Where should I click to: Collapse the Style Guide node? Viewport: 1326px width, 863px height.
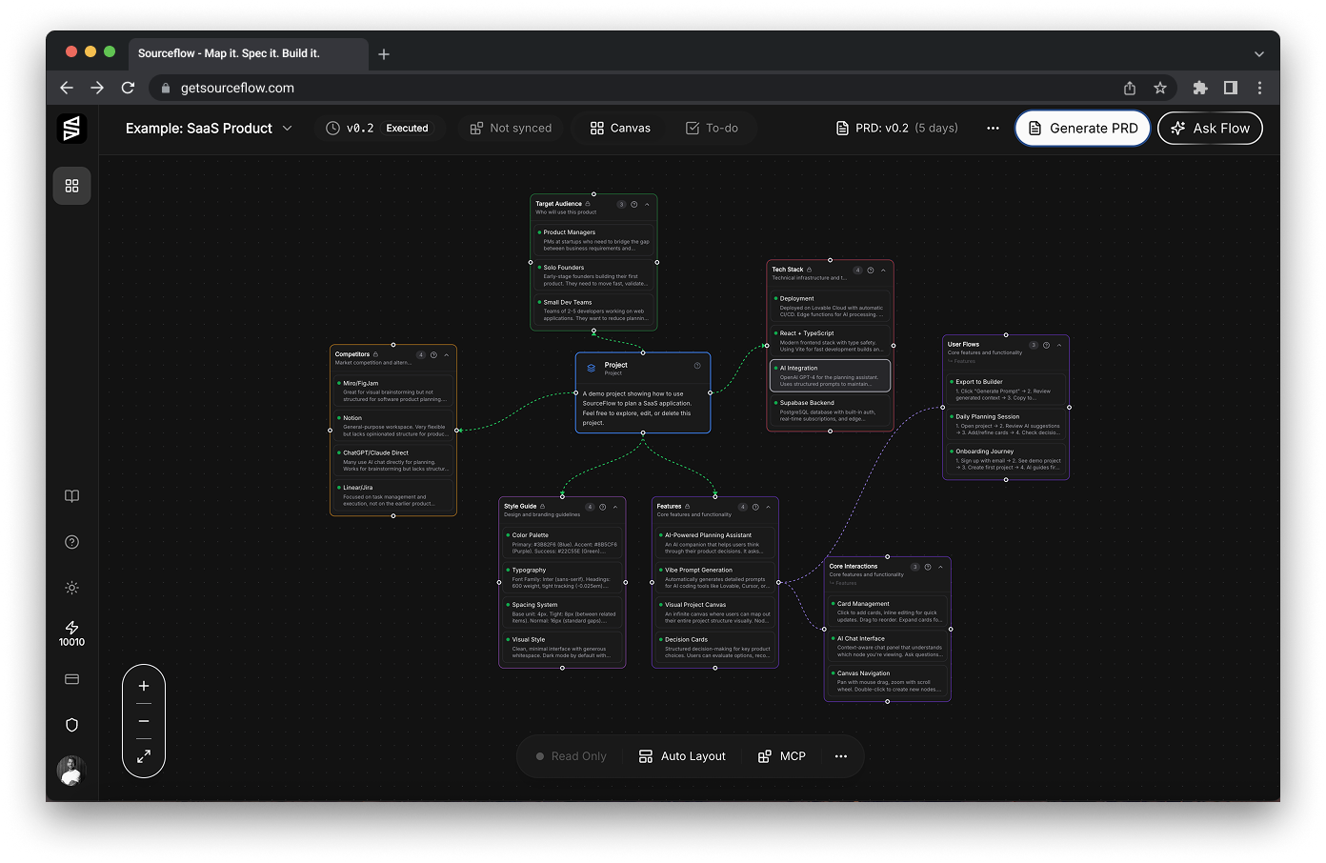615,507
